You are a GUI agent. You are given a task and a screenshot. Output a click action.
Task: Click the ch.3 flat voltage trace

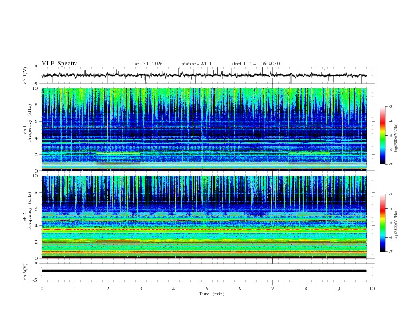click(x=204, y=271)
